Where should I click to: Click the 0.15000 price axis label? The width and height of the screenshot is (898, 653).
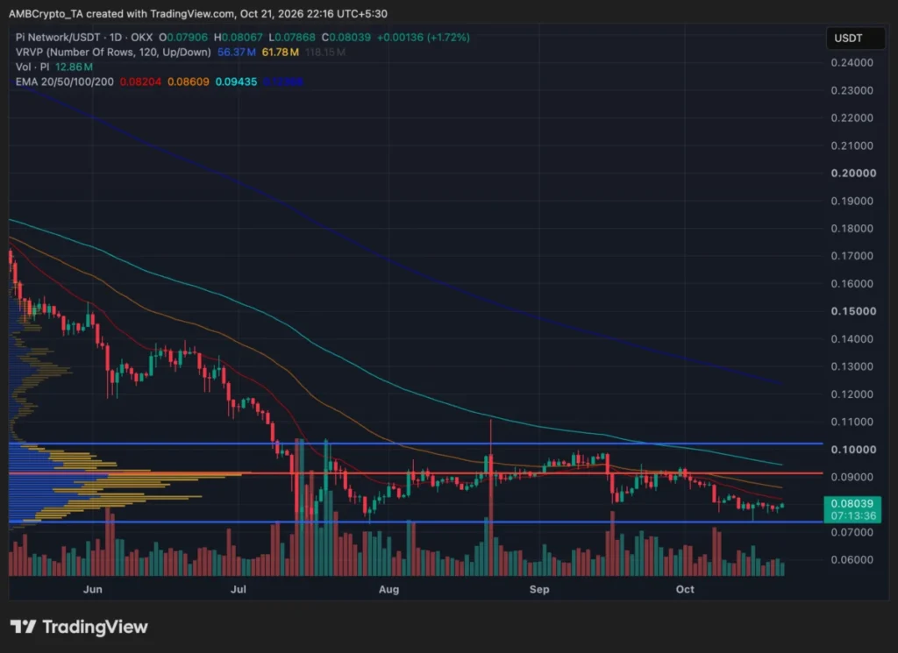[853, 311]
